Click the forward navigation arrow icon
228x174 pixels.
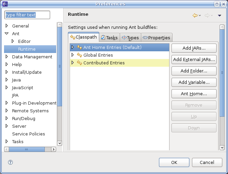(x=207, y=15)
